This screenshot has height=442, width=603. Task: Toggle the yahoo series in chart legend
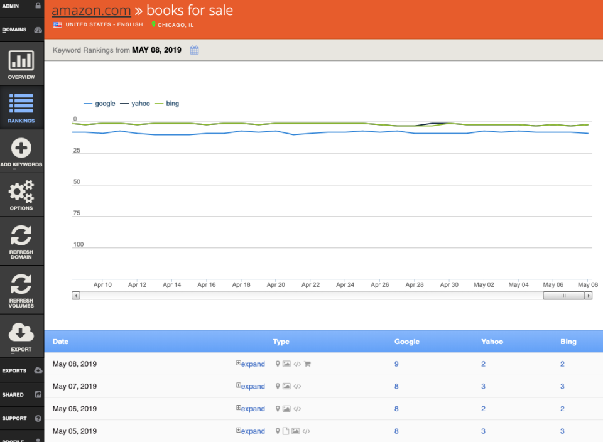(135, 104)
